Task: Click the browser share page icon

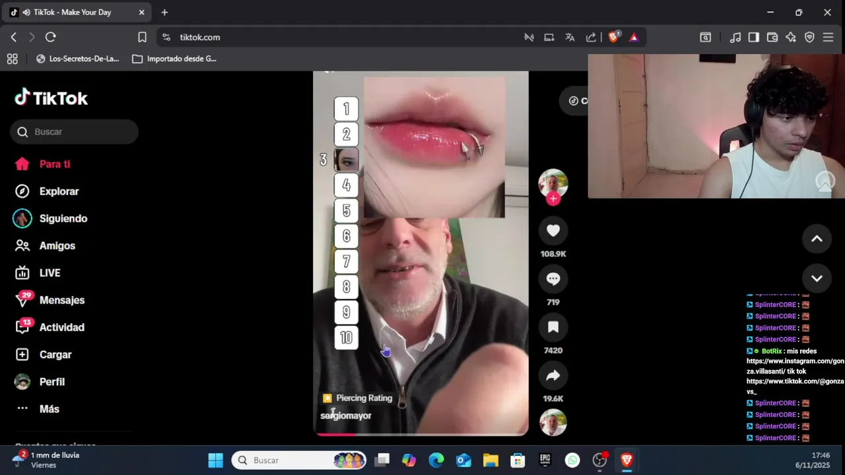Action: click(x=591, y=38)
